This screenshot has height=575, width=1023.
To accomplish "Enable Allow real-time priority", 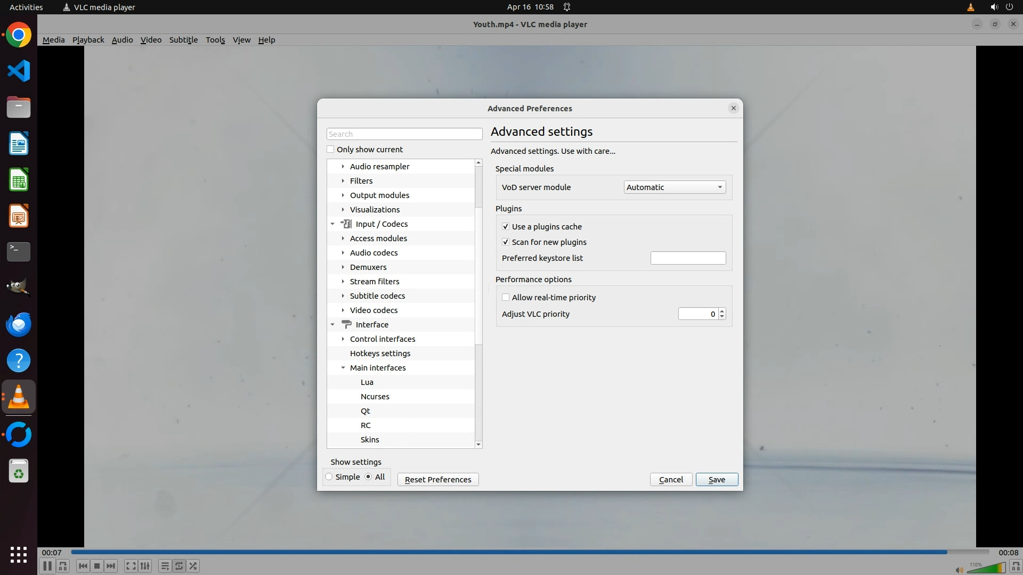I will point(506,298).
